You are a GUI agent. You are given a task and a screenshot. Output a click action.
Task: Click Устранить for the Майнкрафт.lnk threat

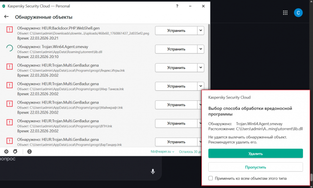[176, 104]
